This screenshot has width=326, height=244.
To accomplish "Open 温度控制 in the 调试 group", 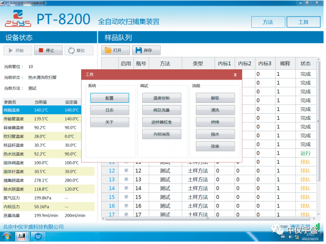I will coord(161,98).
